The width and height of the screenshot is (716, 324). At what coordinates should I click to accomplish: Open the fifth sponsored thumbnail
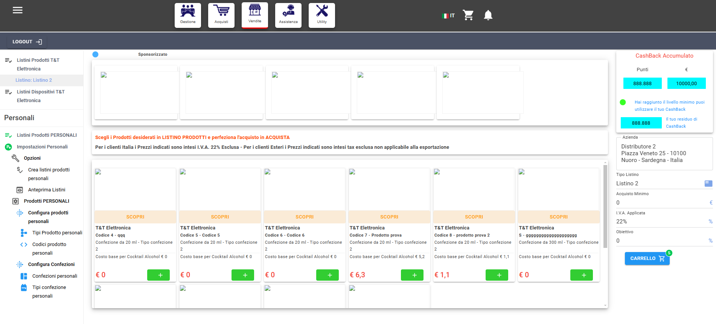[x=478, y=92]
